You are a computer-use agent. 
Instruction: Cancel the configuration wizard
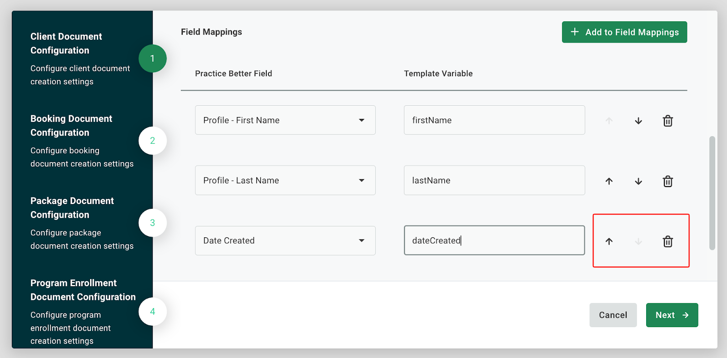click(612, 315)
